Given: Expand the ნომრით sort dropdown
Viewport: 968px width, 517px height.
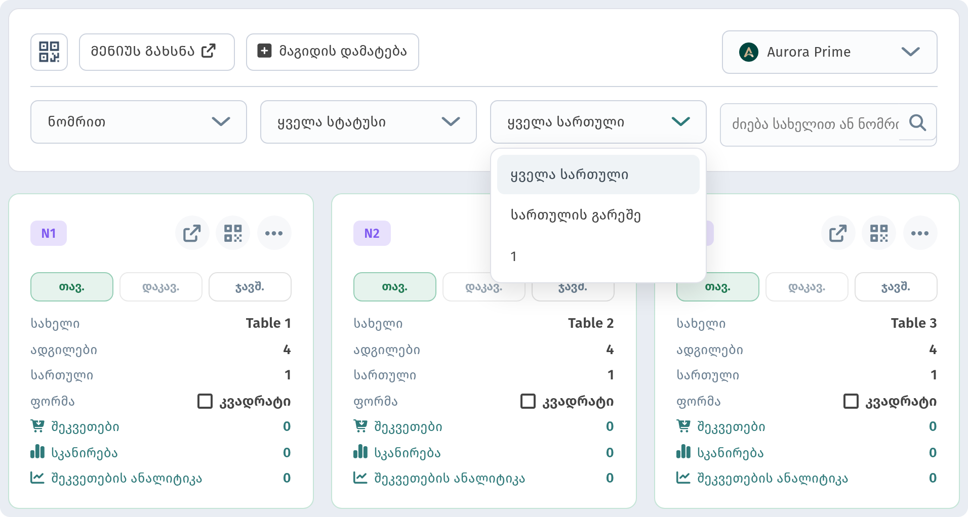Looking at the screenshot, I should click(x=139, y=122).
